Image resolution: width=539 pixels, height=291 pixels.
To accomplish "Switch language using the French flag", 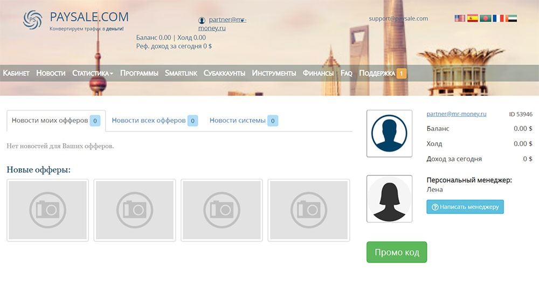I will [498, 18].
